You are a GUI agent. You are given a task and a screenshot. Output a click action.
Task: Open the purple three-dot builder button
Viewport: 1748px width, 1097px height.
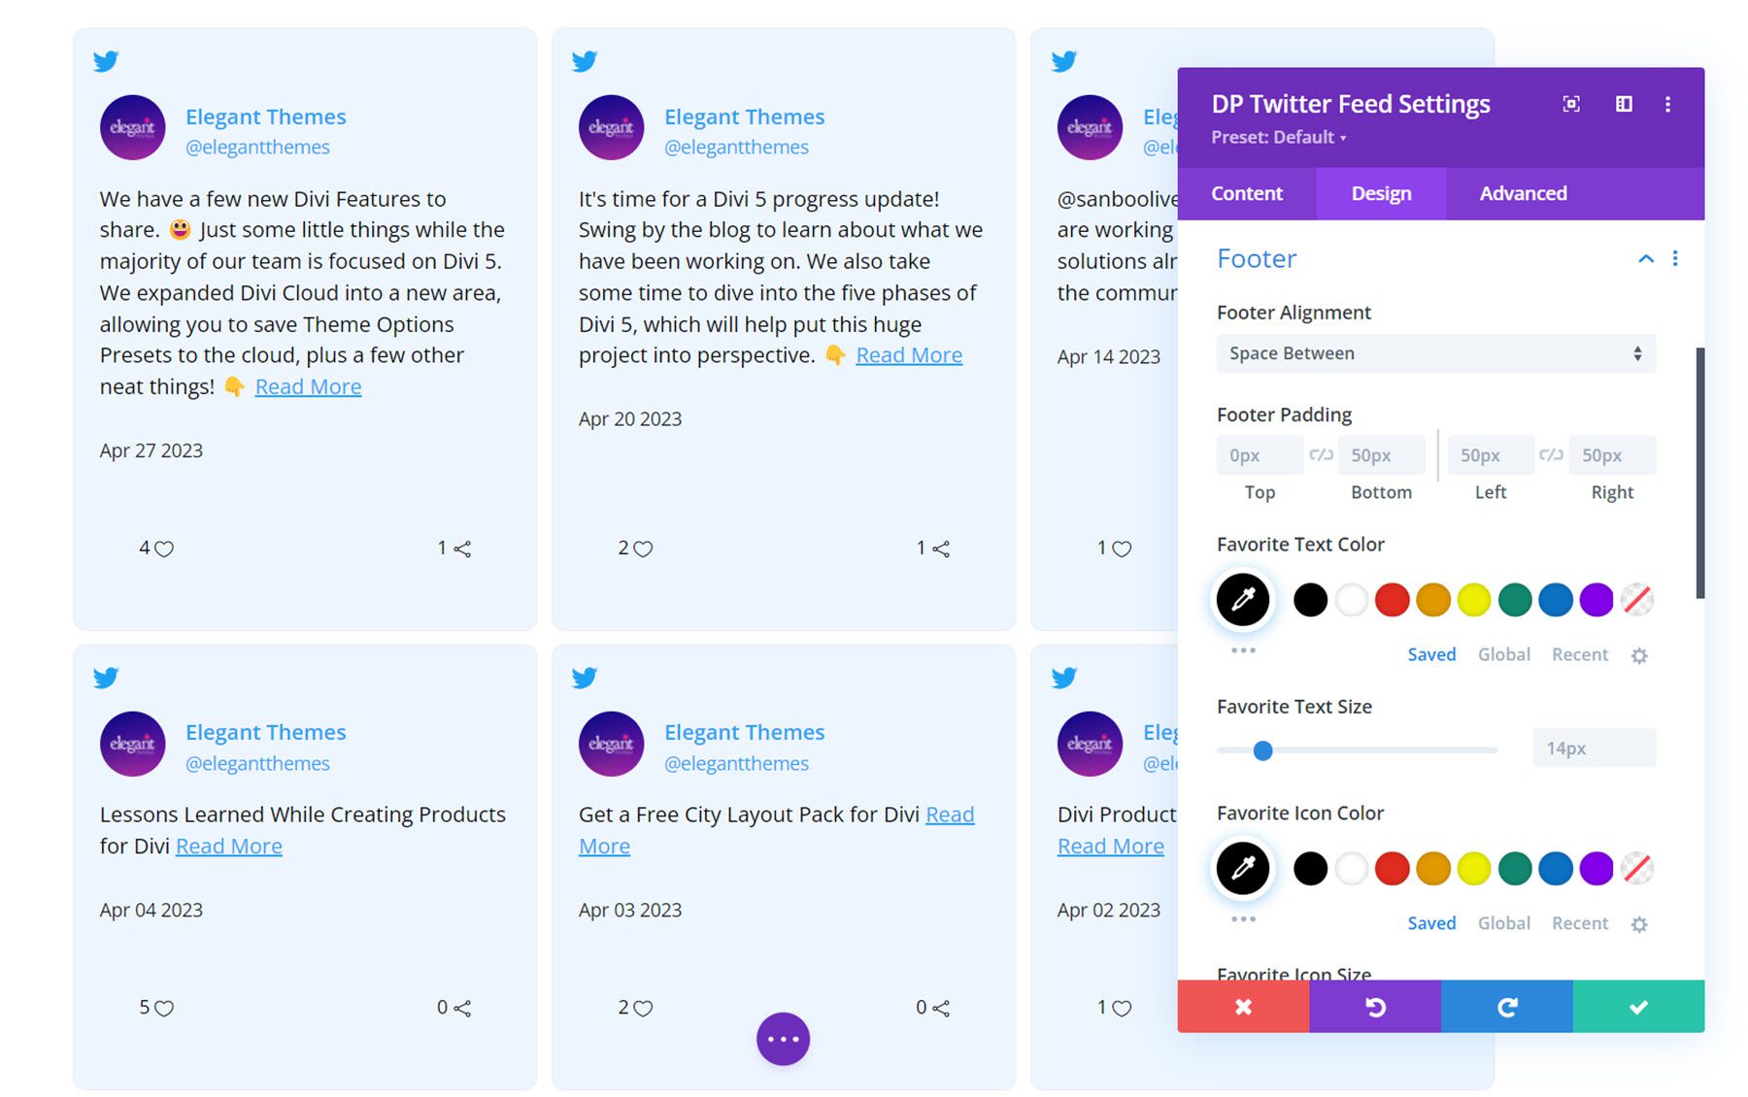point(783,1039)
